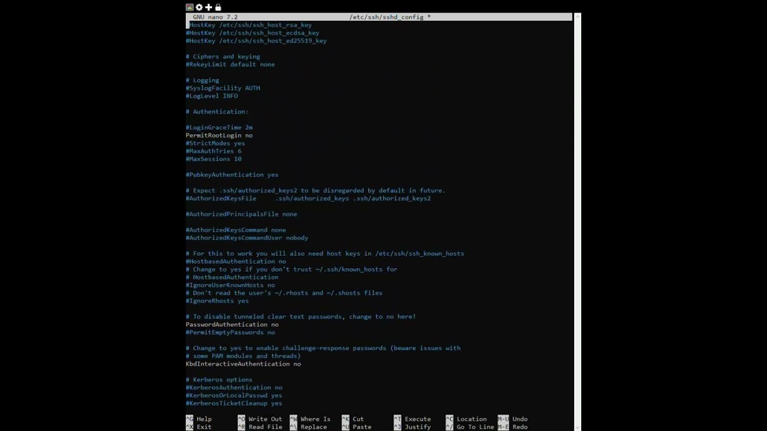This screenshot has height=431, width=767.
Task: Click the M-U Undo shortcut
Action: coord(512,419)
